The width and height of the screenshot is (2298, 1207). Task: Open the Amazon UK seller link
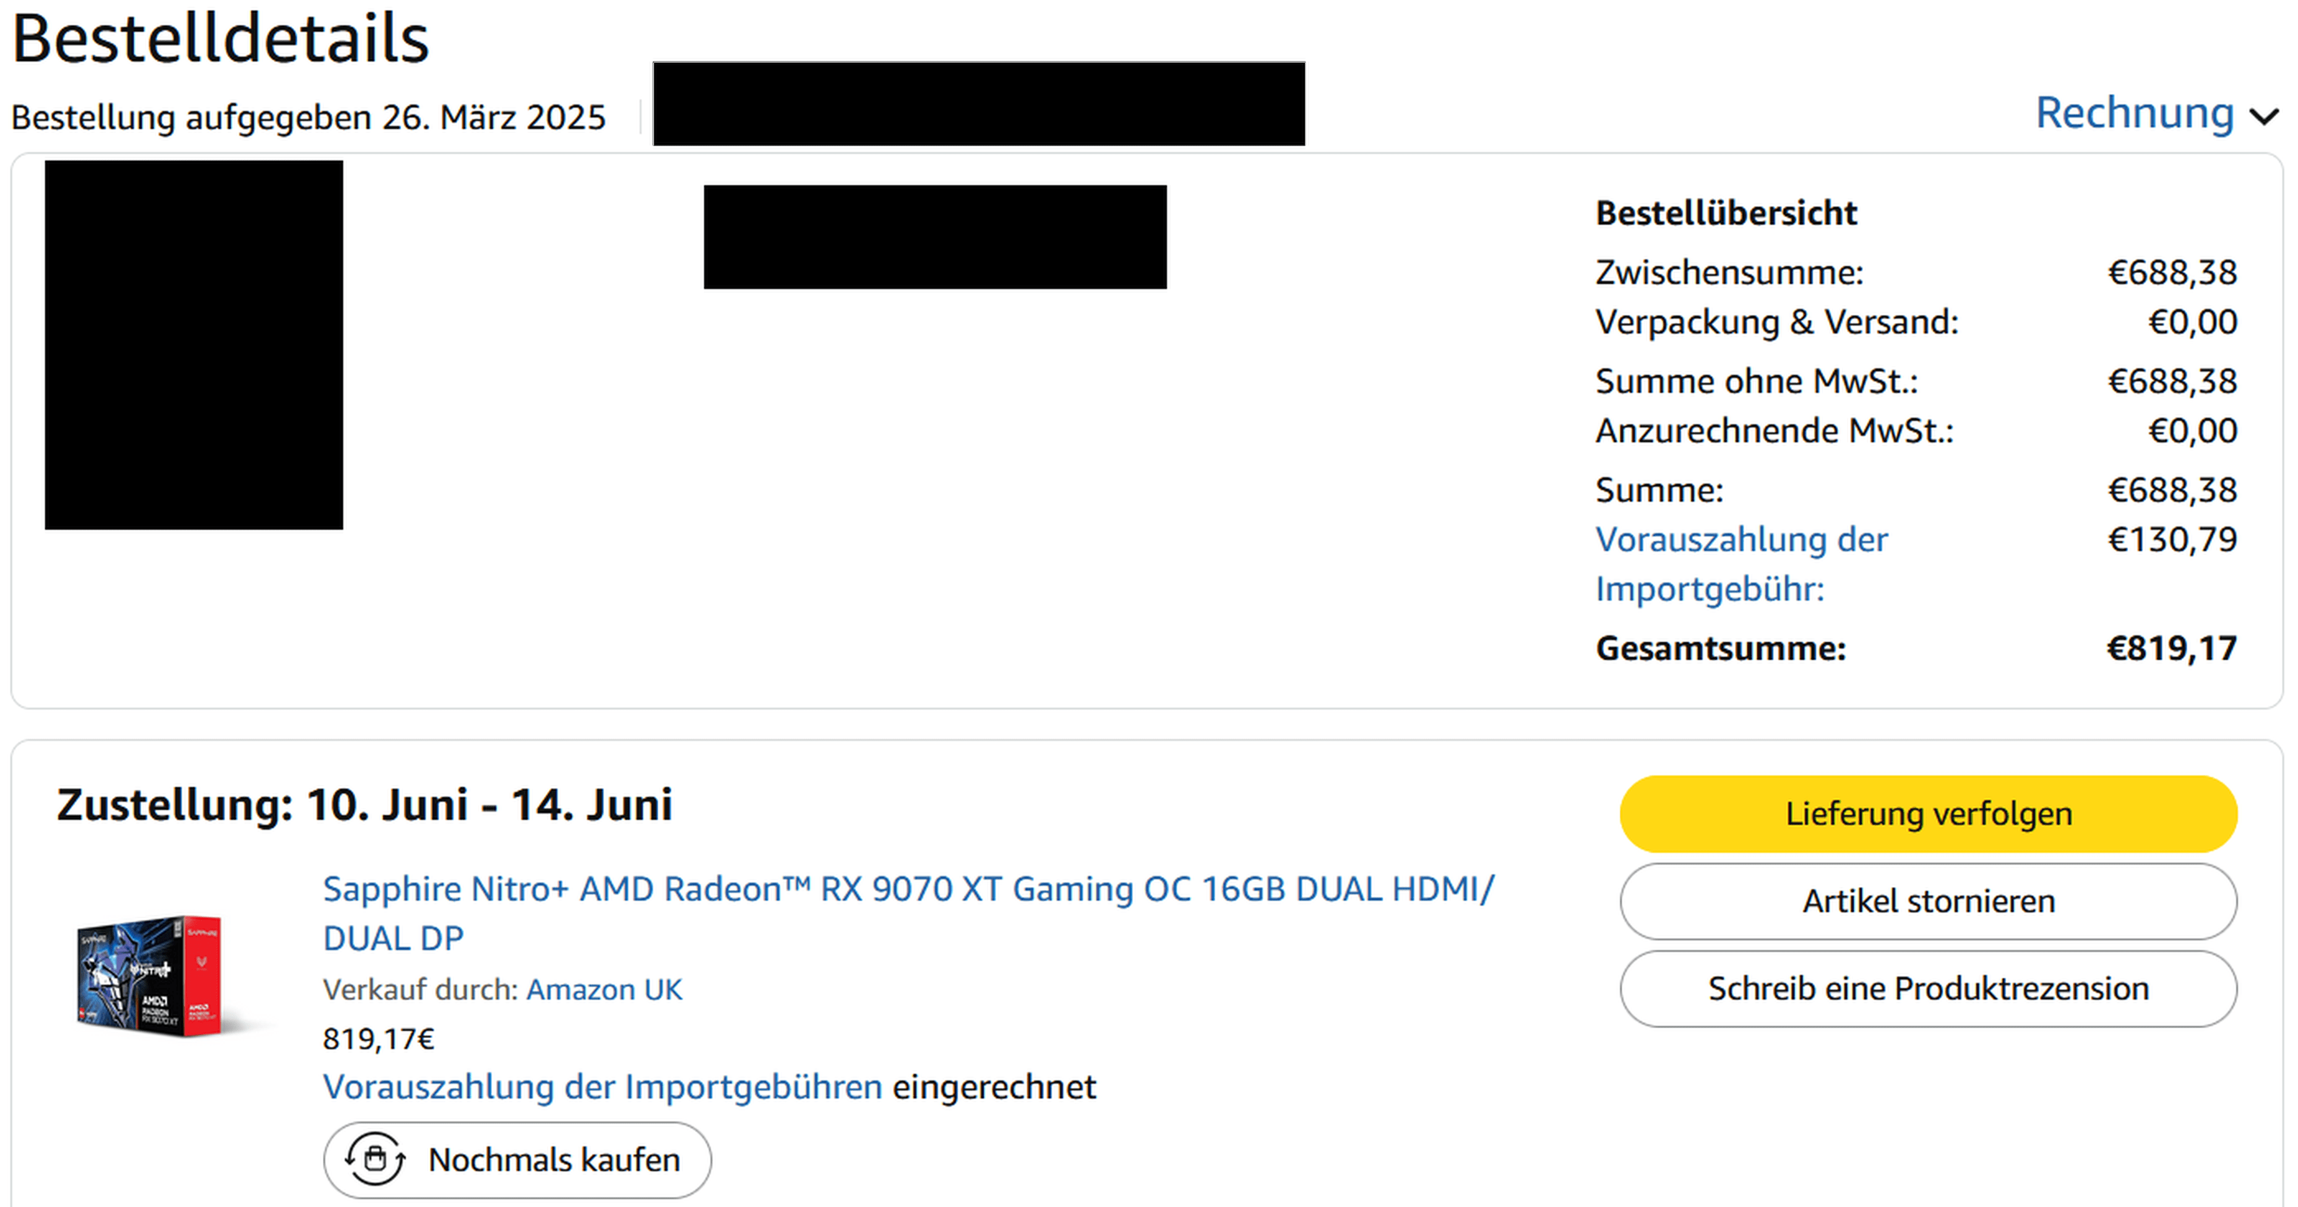click(604, 989)
